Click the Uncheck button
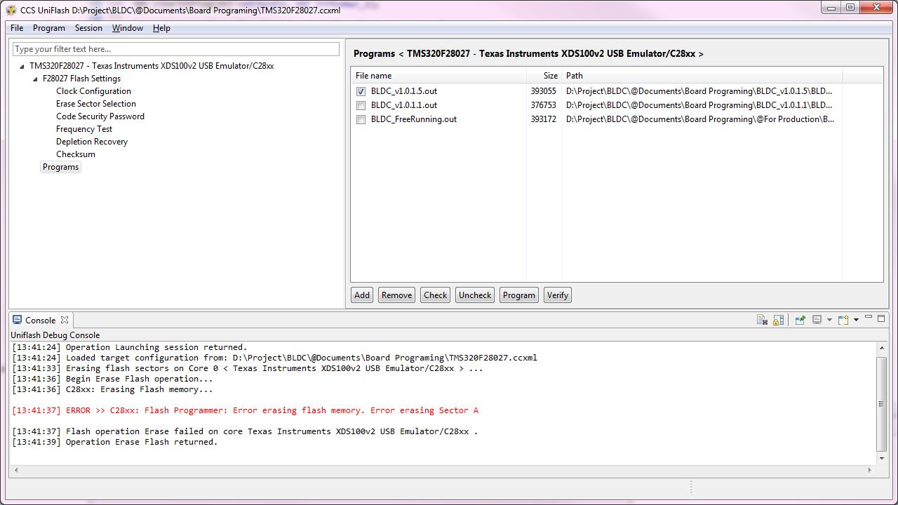 (x=475, y=295)
